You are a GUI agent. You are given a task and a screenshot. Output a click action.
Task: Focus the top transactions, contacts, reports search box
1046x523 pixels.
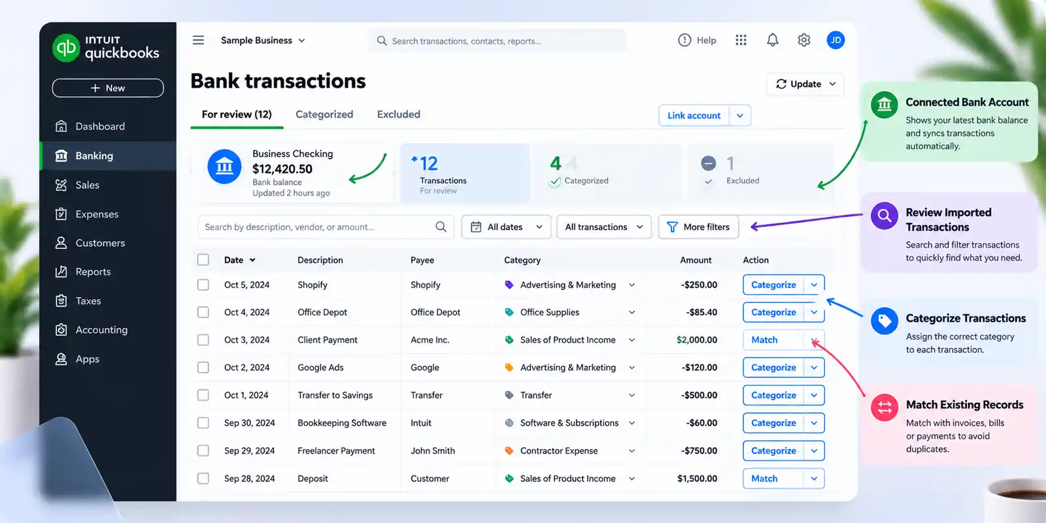point(498,41)
